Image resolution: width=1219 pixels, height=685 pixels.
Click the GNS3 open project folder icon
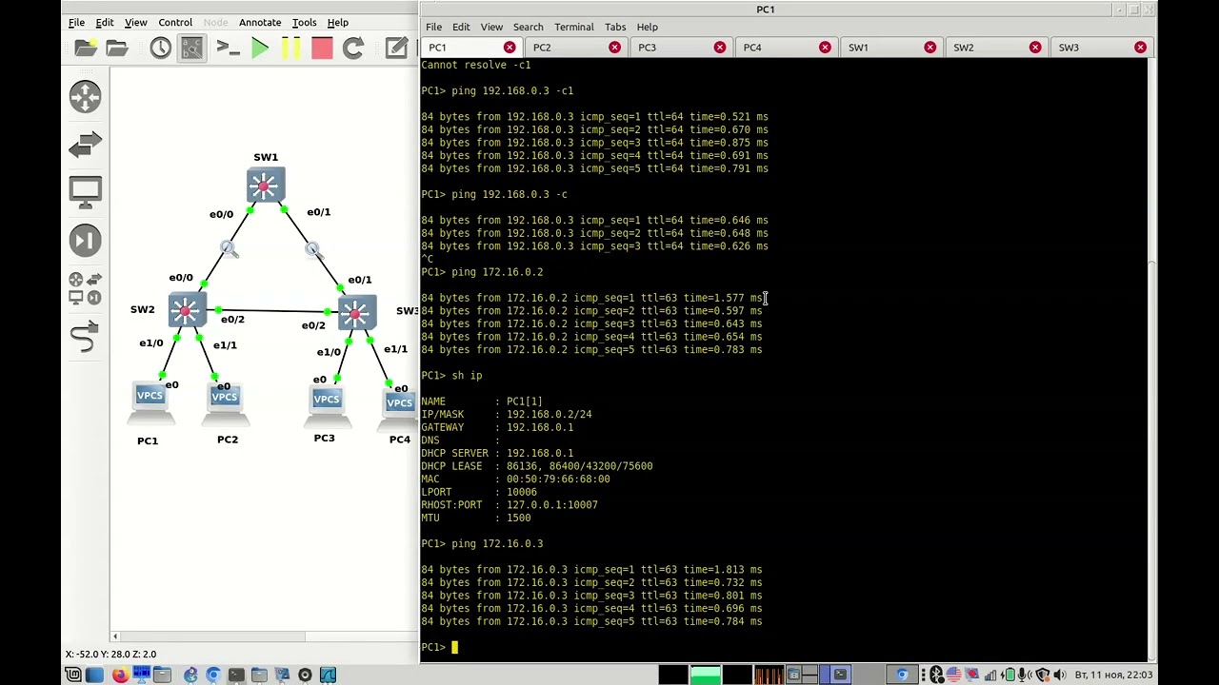click(x=117, y=48)
